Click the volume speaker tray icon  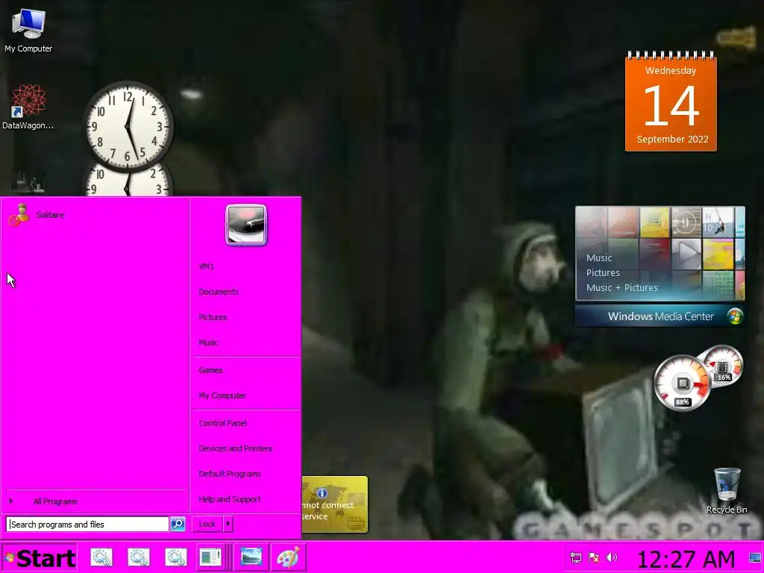611,557
